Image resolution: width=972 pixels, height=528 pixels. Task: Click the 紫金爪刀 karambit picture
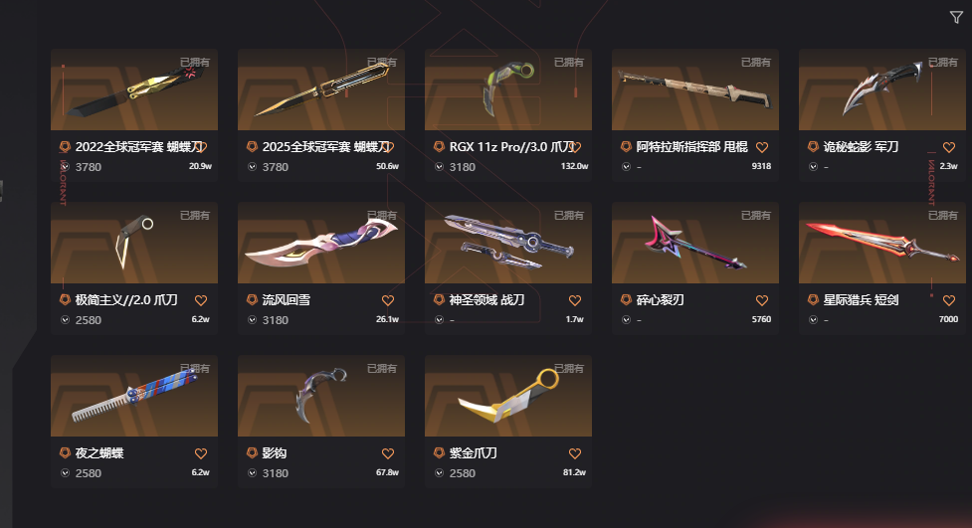(508, 396)
